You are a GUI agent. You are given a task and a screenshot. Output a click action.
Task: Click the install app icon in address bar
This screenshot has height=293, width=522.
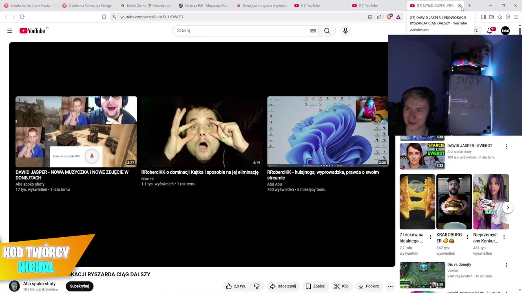coord(370,17)
